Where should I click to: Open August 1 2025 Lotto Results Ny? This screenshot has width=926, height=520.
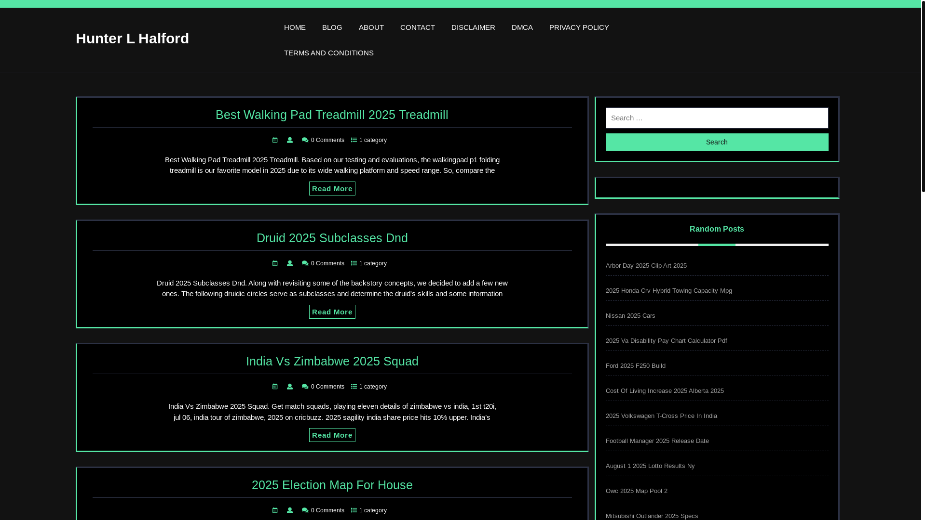point(650,466)
